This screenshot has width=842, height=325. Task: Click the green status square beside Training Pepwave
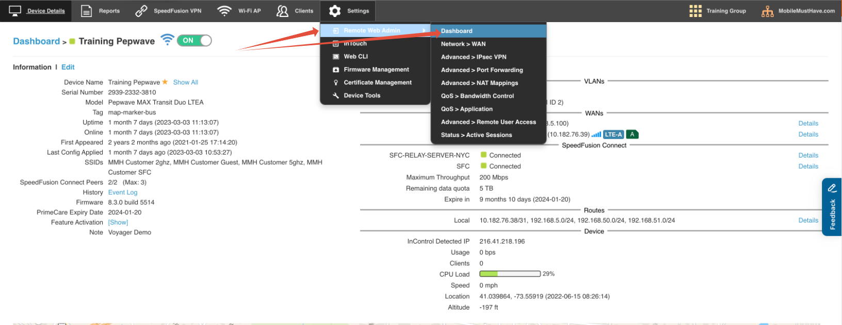(72, 41)
